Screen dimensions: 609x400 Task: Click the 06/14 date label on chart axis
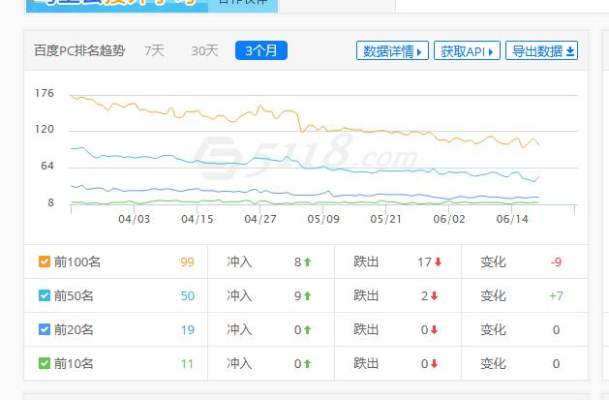pyautogui.click(x=512, y=219)
